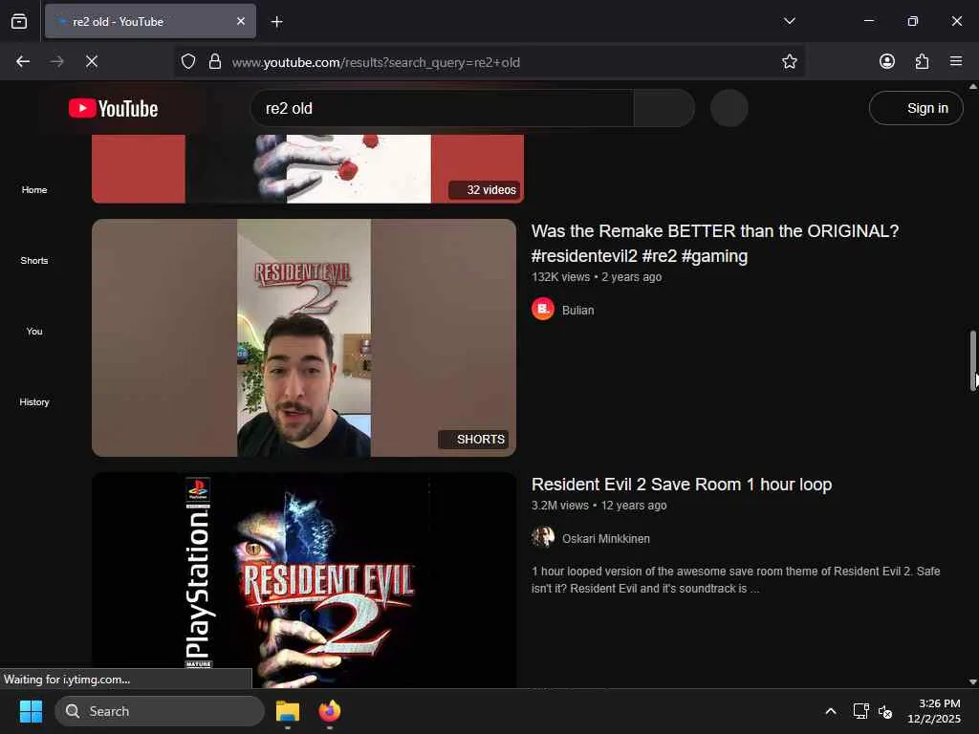
Task: Click scrollbar up arrow
Action: 972,87
